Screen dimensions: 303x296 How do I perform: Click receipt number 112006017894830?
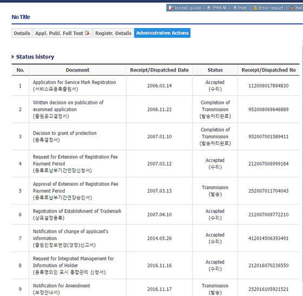coord(268,86)
